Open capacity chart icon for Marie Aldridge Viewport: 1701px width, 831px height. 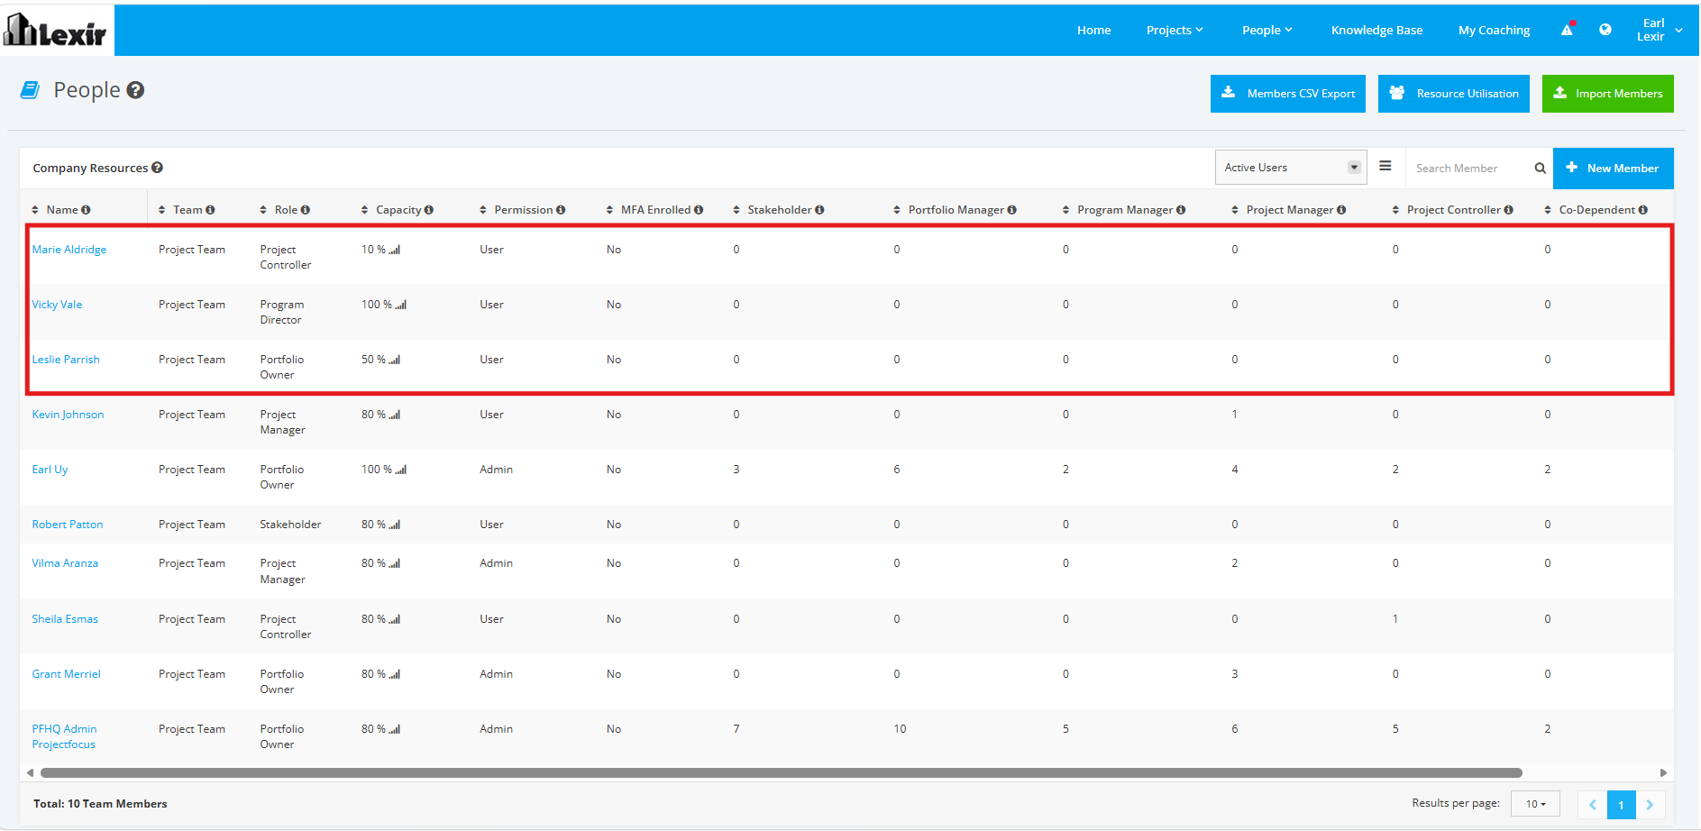(x=395, y=251)
